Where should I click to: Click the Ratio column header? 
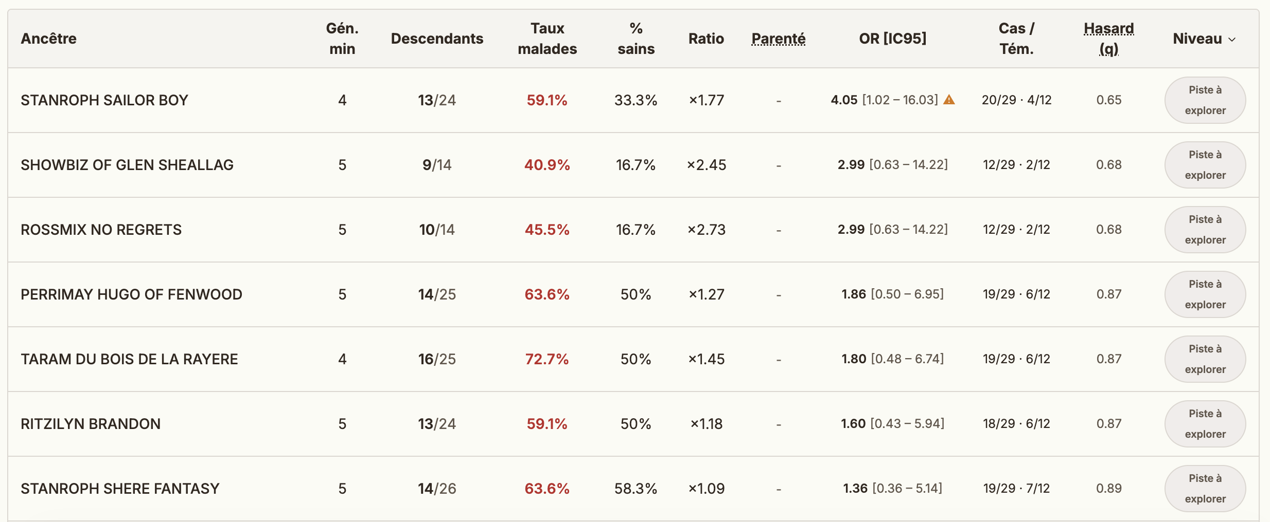(706, 39)
